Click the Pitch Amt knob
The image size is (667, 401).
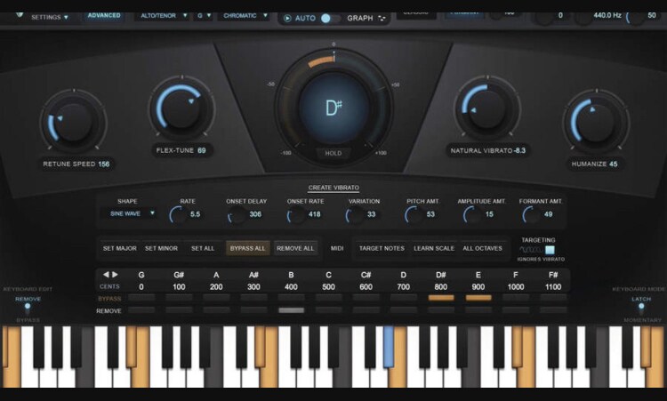click(413, 215)
